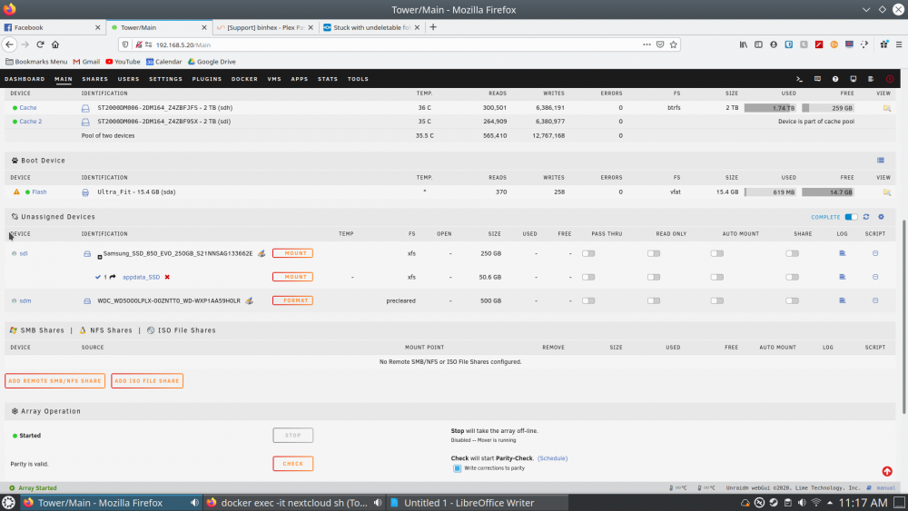Click Flash free space 14.7 GB bar
The height and width of the screenshot is (511, 908).
tap(827, 192)
